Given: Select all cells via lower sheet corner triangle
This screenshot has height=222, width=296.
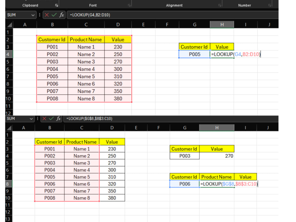Looking at the screenshot, I should pyautogui.click(x=9, y=128).
